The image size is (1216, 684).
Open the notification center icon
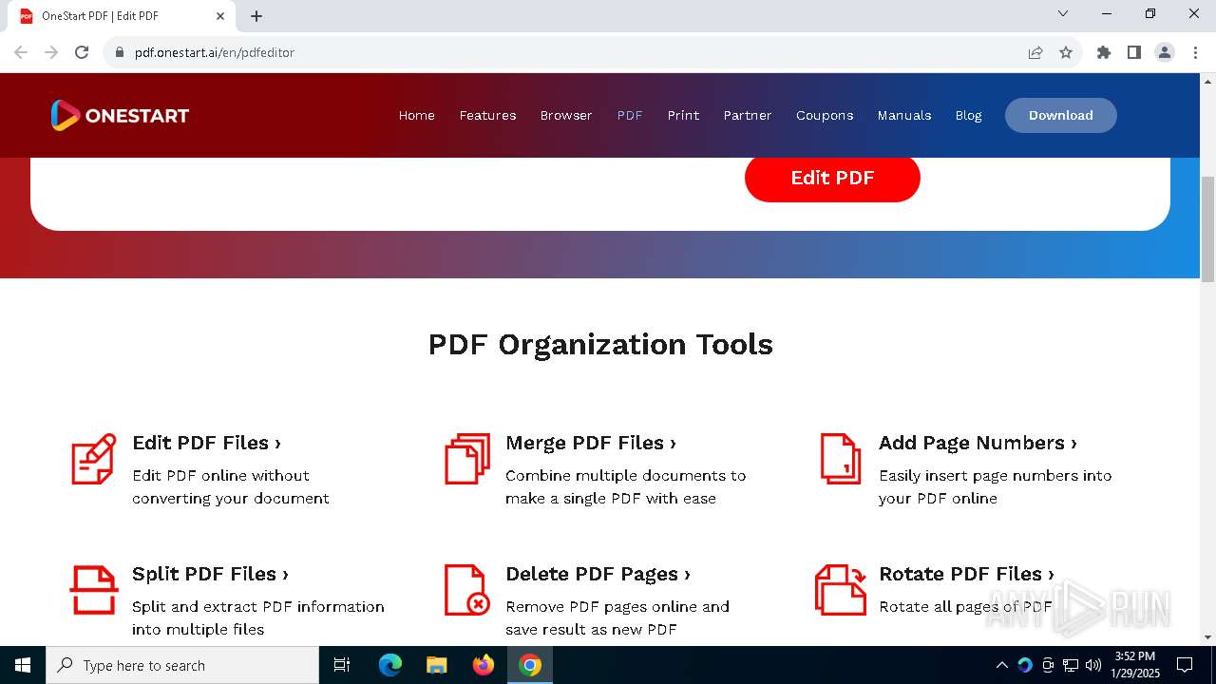tap(1185, 665)
